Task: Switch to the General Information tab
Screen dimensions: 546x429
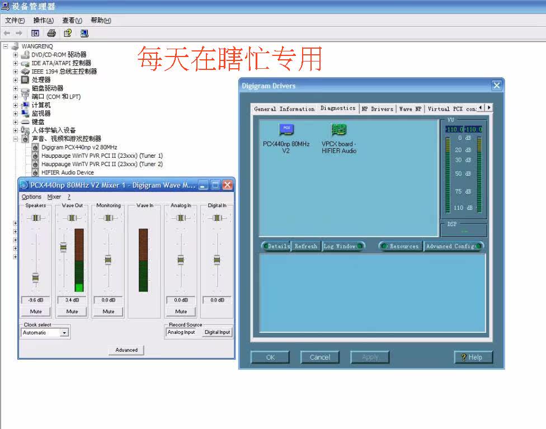Action: tap(284, 109)
